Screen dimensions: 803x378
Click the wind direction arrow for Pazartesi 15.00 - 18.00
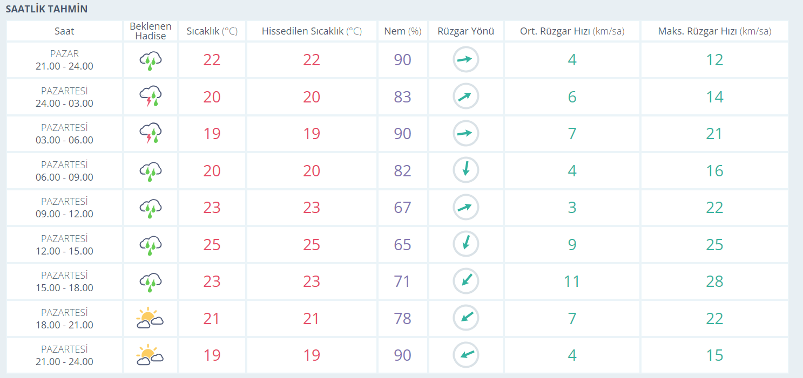(465, 281)
